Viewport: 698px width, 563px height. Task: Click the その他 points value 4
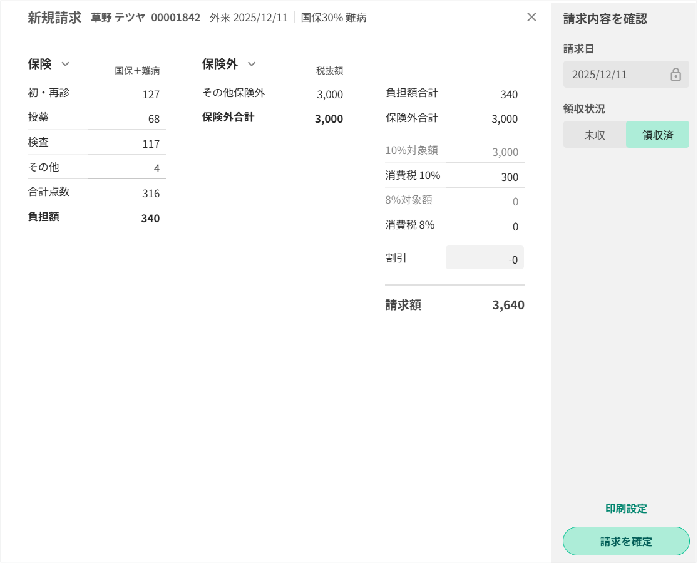coord(157,168)
